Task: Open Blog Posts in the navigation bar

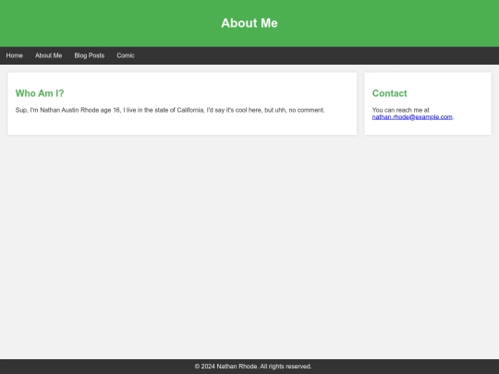Action: (90, 55)
